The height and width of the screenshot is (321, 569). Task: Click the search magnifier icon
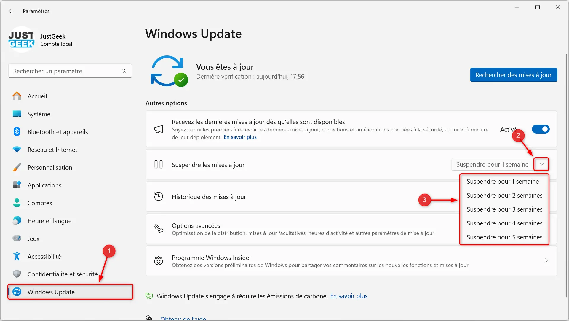point(124,71)
